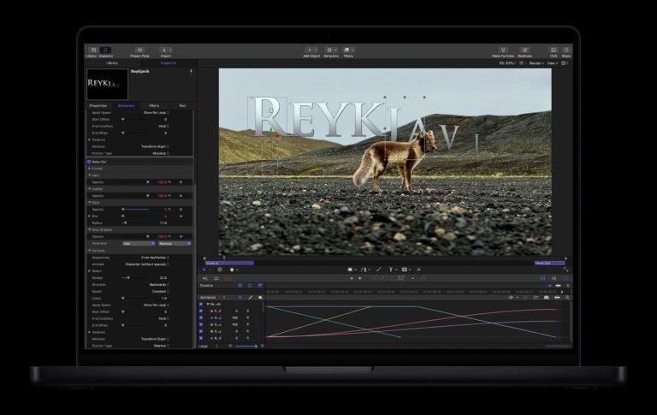Expand the Format section

pos(89,169)
